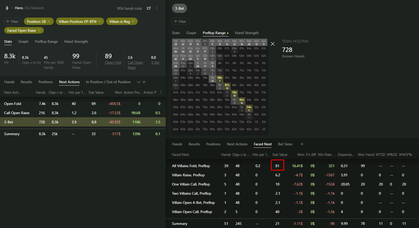Viewport: 419px width, 228px height.
Task: Select the Call Open Raise row
Action: click(x=83, y=113)
